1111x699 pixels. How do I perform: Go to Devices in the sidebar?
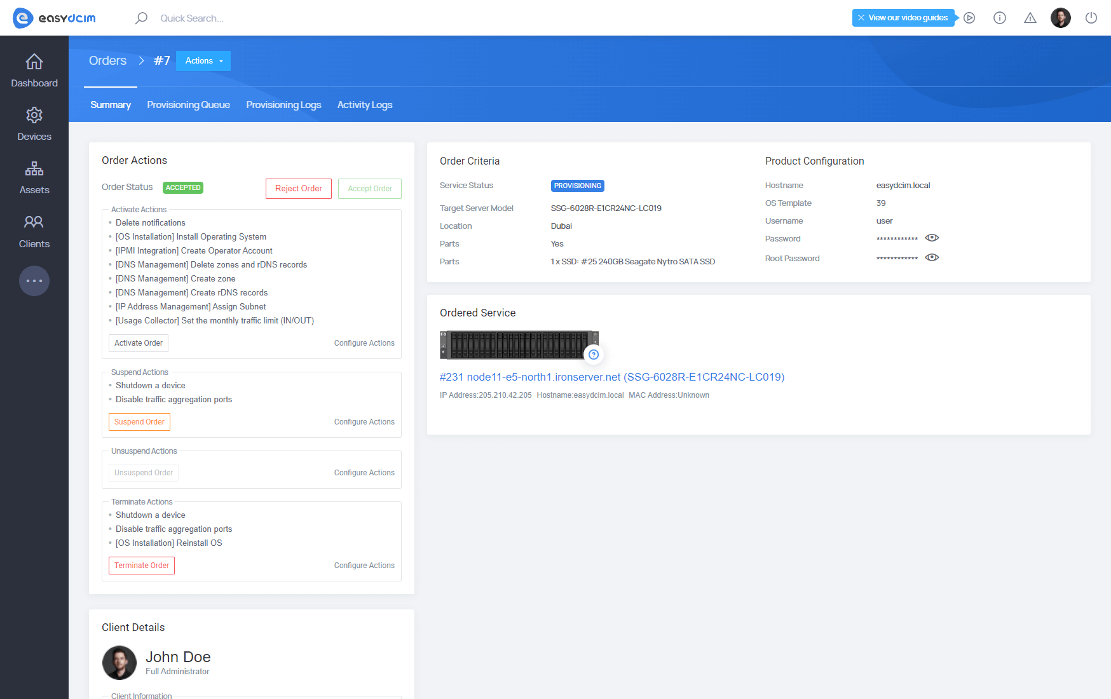[34, 124]
